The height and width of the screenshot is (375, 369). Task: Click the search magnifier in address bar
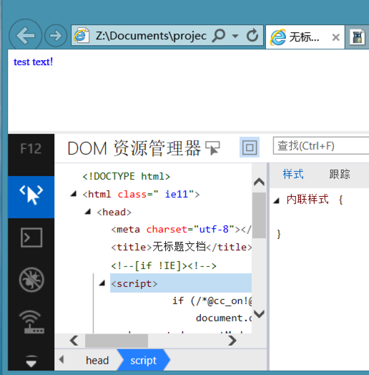(x=219, y=35)
